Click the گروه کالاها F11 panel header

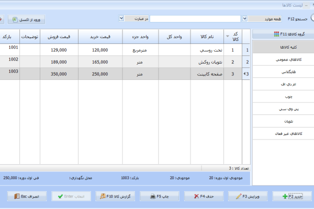point(283,34)
